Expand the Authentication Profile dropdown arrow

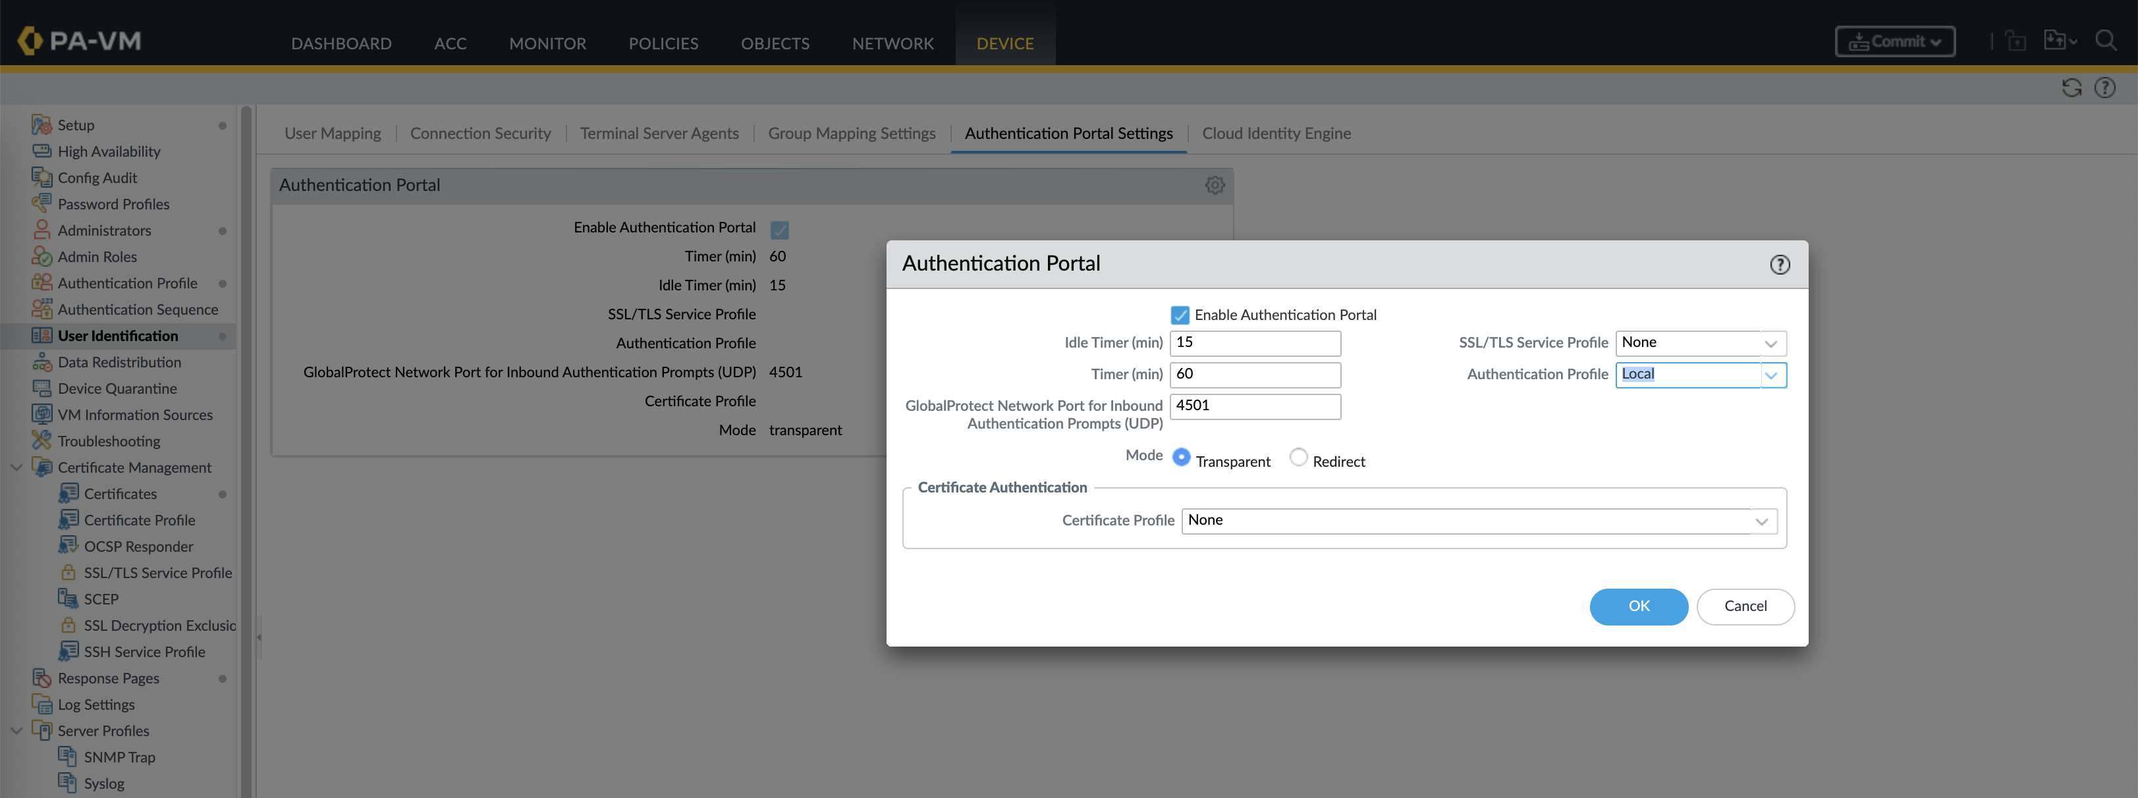[x=1771, y=375]
